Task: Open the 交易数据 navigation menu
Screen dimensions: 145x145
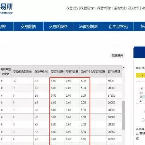Action: tap(28, 27)
